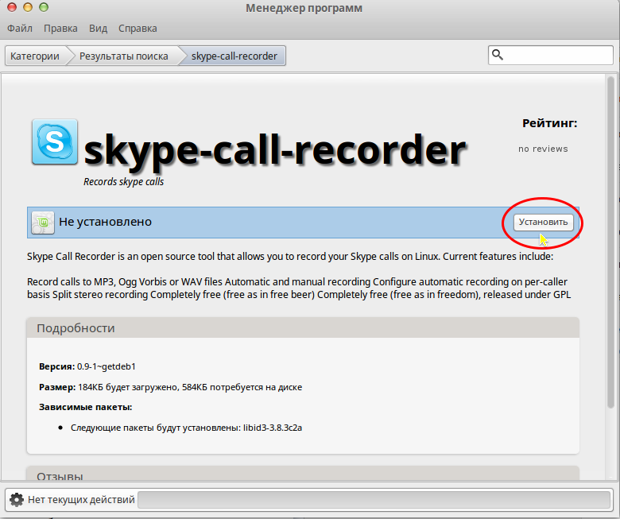Install package with Установить button
This screenshot has height=519, width=620.
click(543, 223)
